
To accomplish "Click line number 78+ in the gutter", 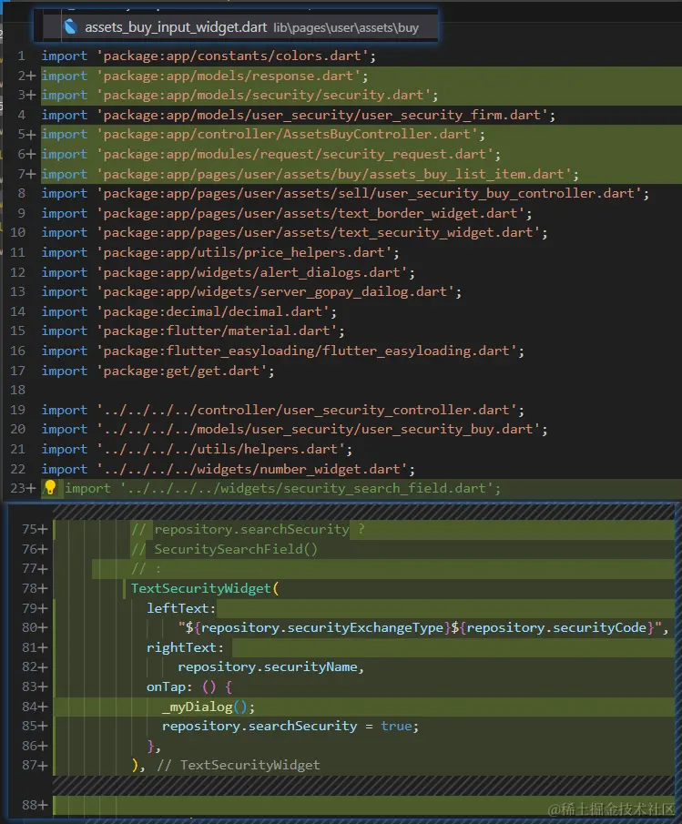I will click(35, 588).
